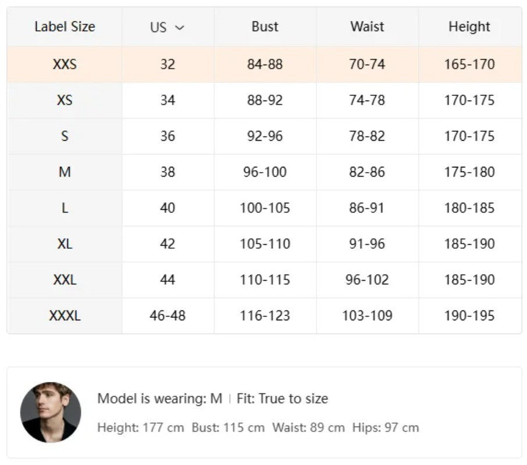This screenshot has width=527, height=465.
Task: Click the M label size cell
Action: click(65, 172)
